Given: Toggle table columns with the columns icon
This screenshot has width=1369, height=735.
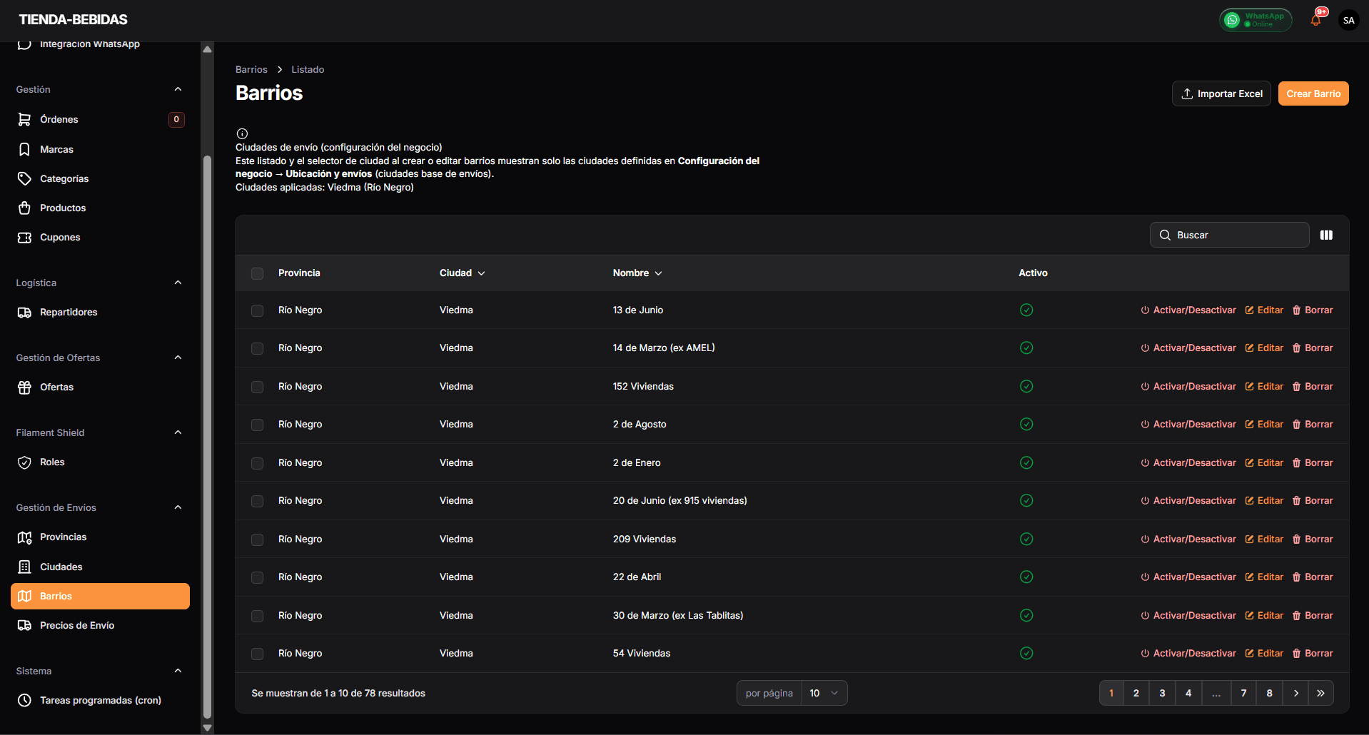Looking at the screenshot, I should tap(1326, 235).
